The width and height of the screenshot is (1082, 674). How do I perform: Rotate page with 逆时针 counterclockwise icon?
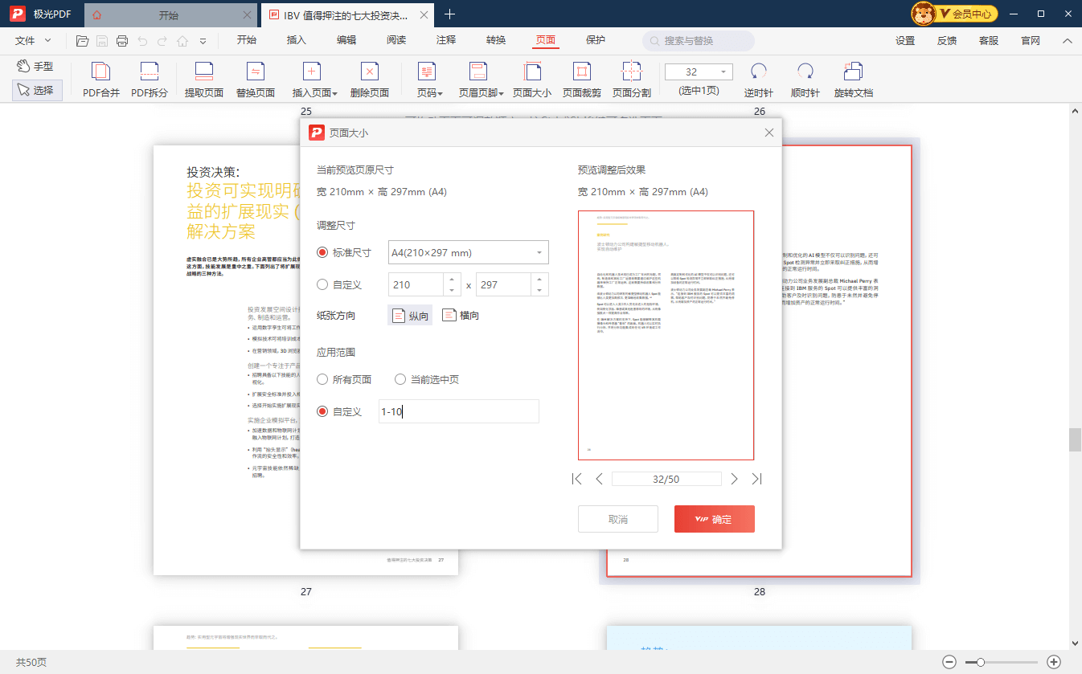pos(758,72)
